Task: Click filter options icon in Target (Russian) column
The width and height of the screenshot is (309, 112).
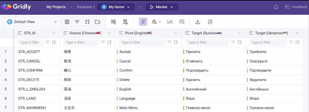Action: [x=233, y=42]
